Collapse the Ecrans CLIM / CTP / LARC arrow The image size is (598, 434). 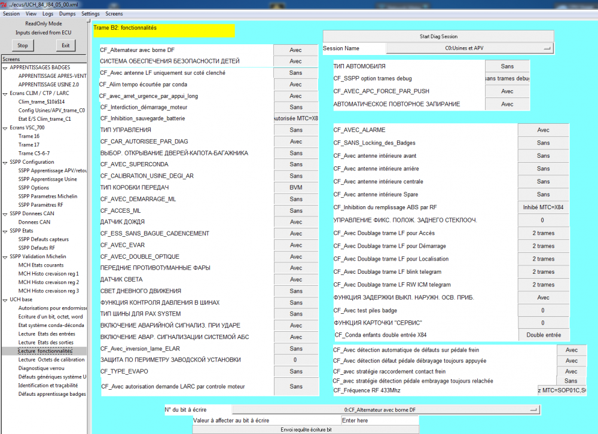5,94
